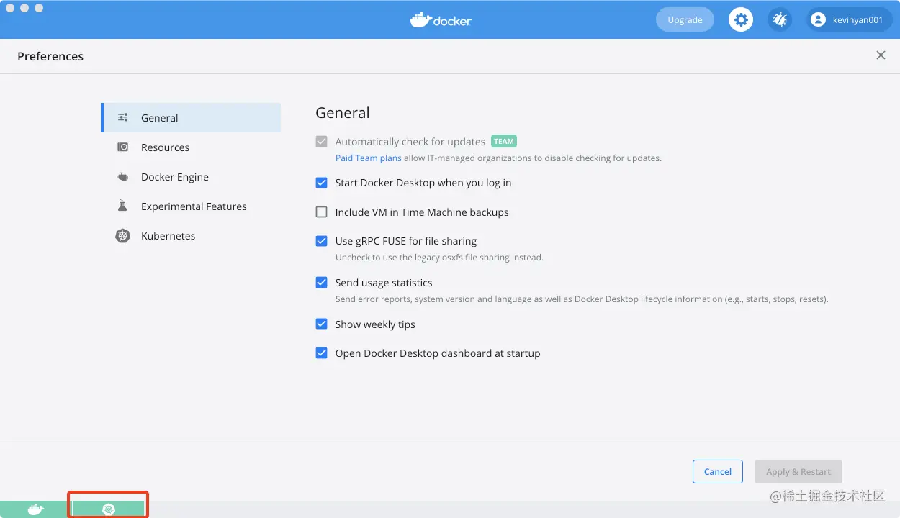Click the Kubernetes wheel icon in sidebar
This screenshot has height=518, width=900.
click(123, 235)
